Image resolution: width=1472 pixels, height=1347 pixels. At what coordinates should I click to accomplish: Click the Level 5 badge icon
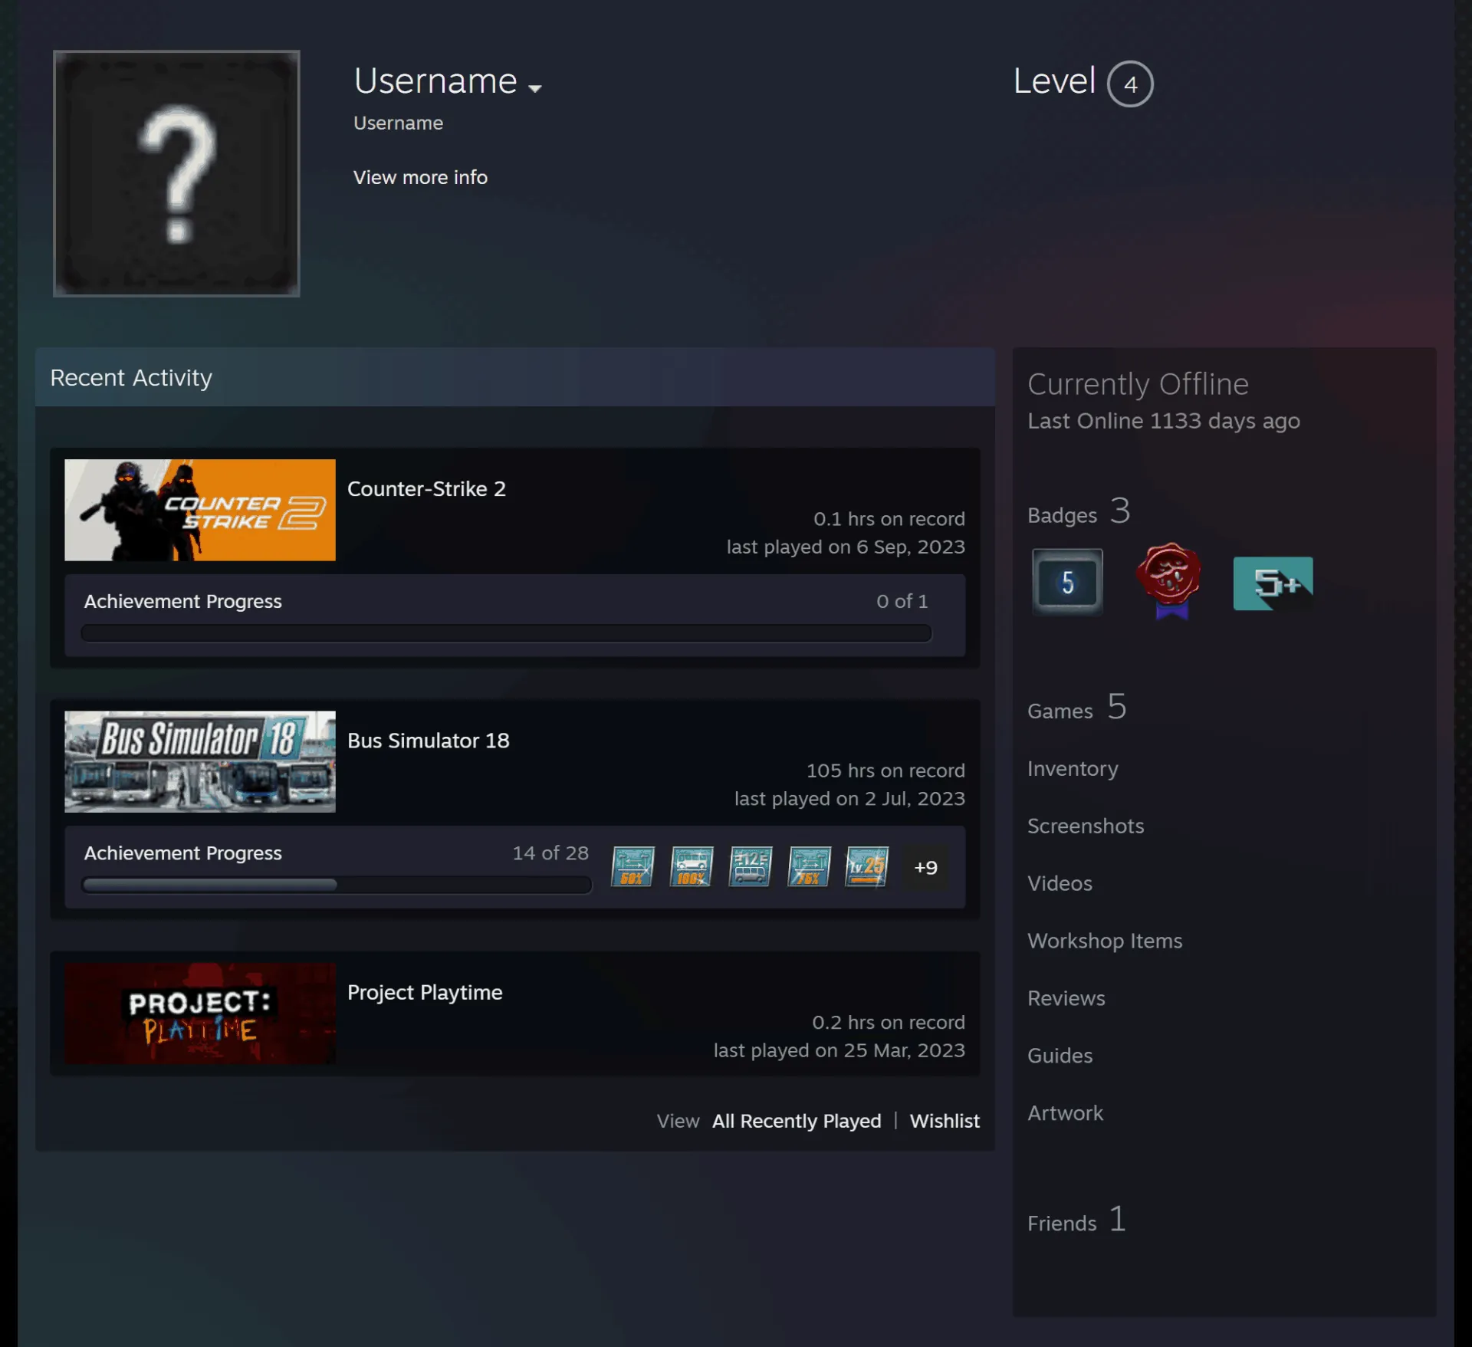pos(1067,582)
